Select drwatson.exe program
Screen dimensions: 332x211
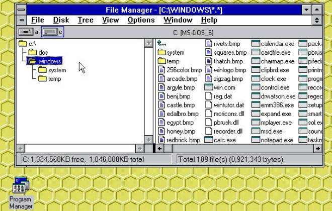click(273, 96)
